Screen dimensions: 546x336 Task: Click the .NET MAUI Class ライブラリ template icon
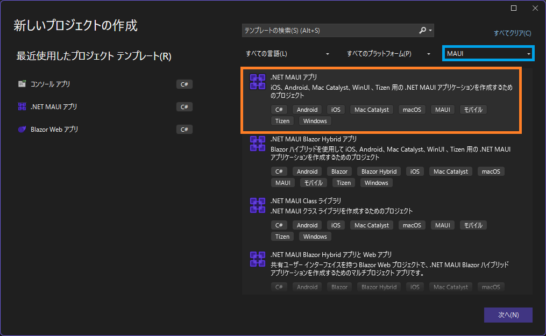(257, 205)
